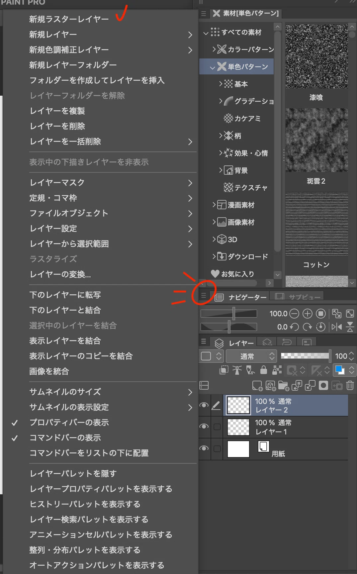Choose 新規ラスターレイヤー from the menu
357x574 pixels.
coord(69,19)
